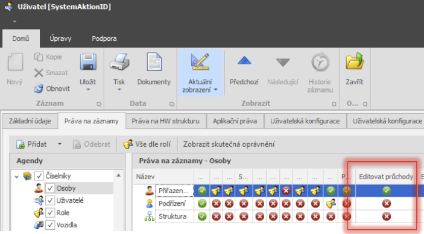
Task: Click the Přidat add-document icon
Action: [21, 144]
